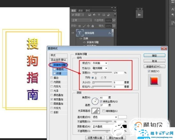Uncheck the 斜面和浮雕 style checkbox
This screenshot has width=175, height=140.
pyautogui.click(x=52, y=65)
